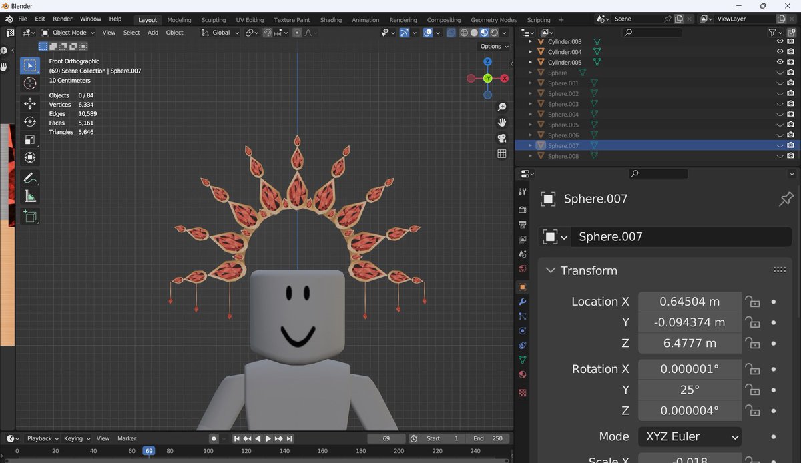The width and height of the screenshot is (801, 463).
Task: Open the Material properties tab
Action: tap(523, 375)
